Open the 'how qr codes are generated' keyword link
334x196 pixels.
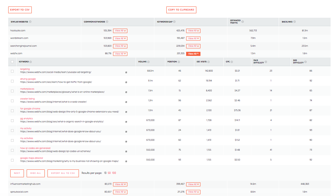pos(35,148)
